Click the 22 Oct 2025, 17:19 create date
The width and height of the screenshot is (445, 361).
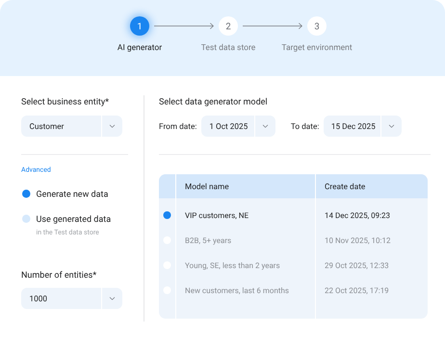click(x=357, y=290)
